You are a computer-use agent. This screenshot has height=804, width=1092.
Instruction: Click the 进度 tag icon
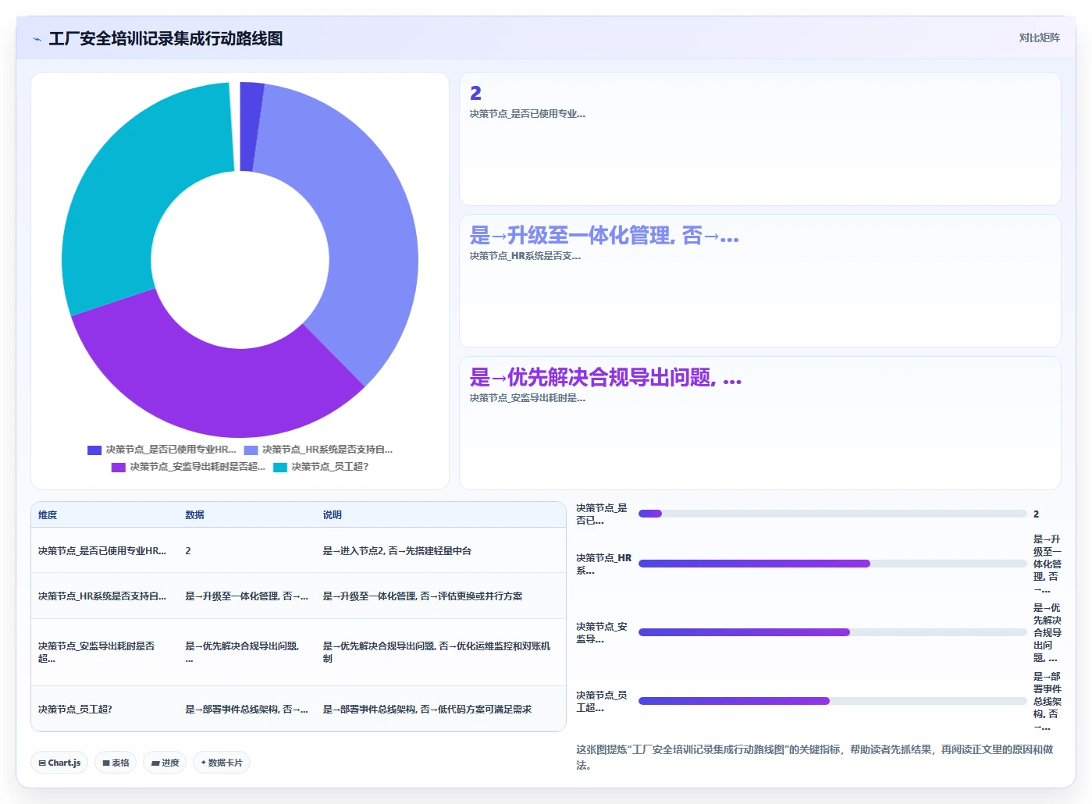tap(155, 763)
